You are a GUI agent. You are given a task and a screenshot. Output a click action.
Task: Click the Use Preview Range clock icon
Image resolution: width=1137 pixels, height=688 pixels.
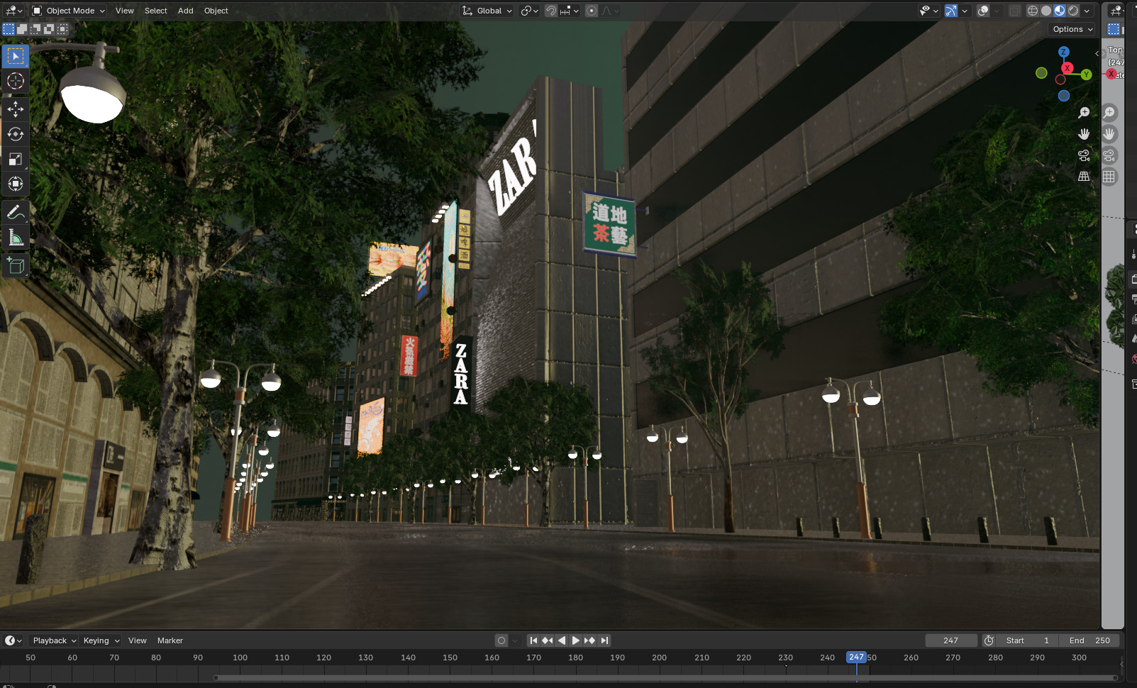tap(989, 640)
